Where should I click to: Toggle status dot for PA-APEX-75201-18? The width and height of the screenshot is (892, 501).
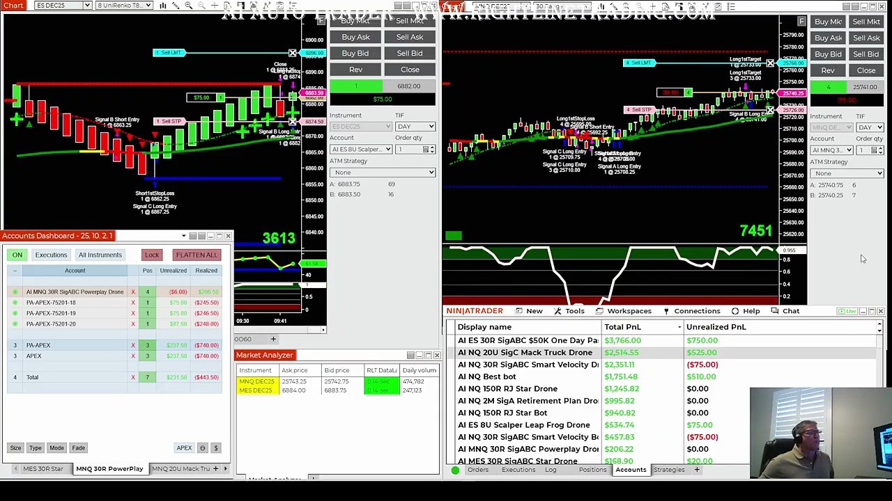pos(15,303)
